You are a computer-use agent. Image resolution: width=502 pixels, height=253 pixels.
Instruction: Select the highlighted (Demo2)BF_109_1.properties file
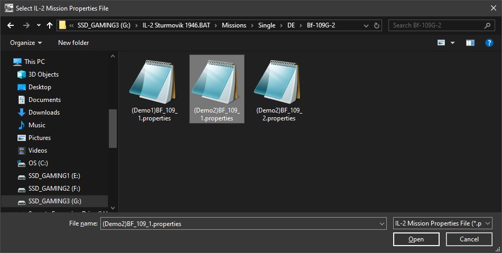click(x=217, y=89)
